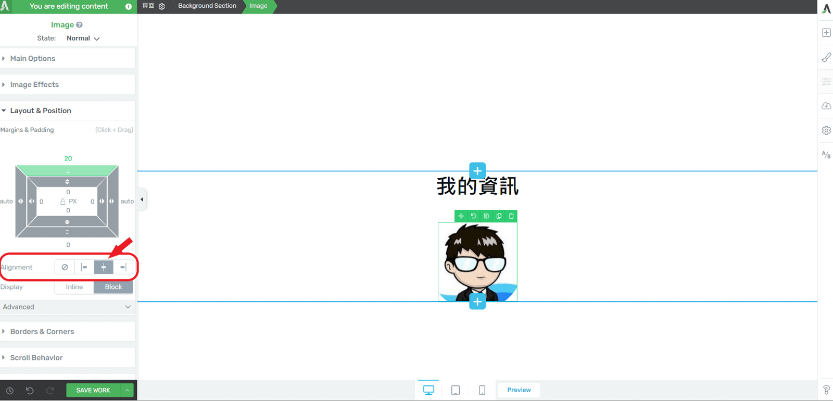Delete the image using the trash icon

(x=511, y=216)
